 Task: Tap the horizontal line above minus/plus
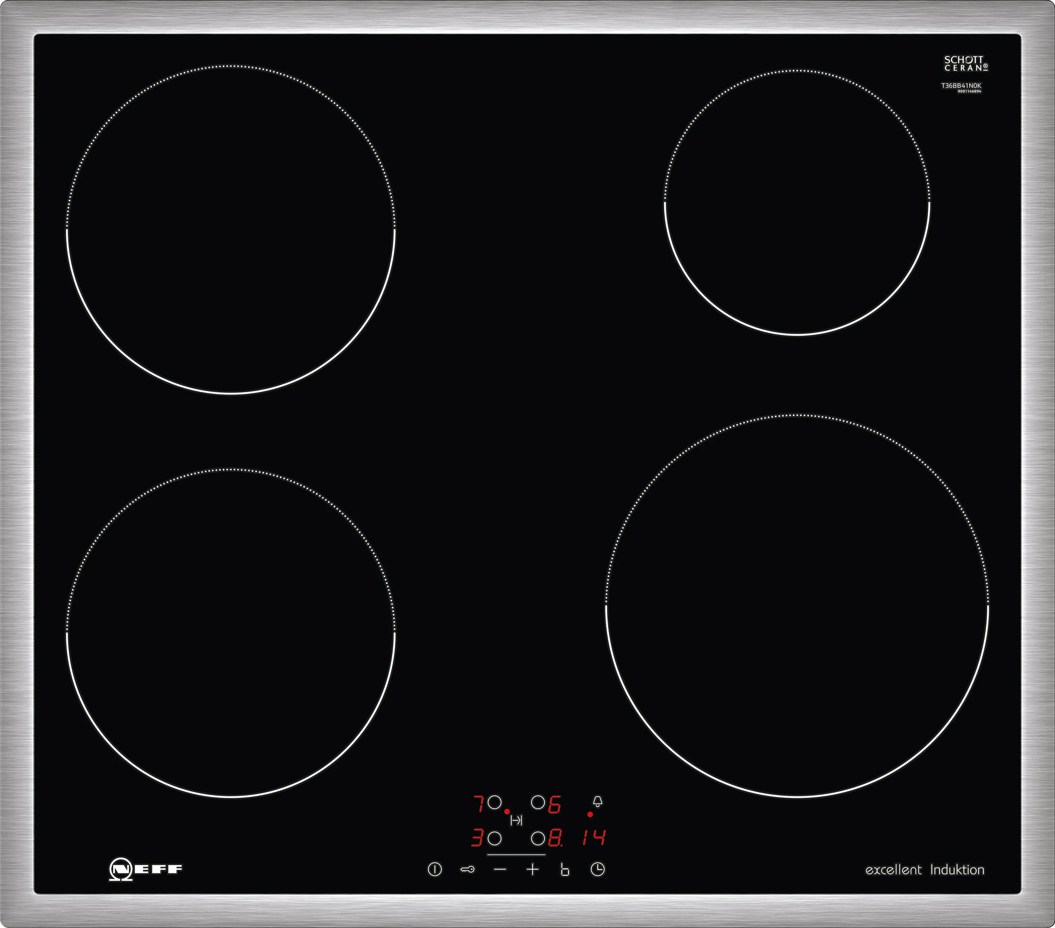tap(516, 855)
